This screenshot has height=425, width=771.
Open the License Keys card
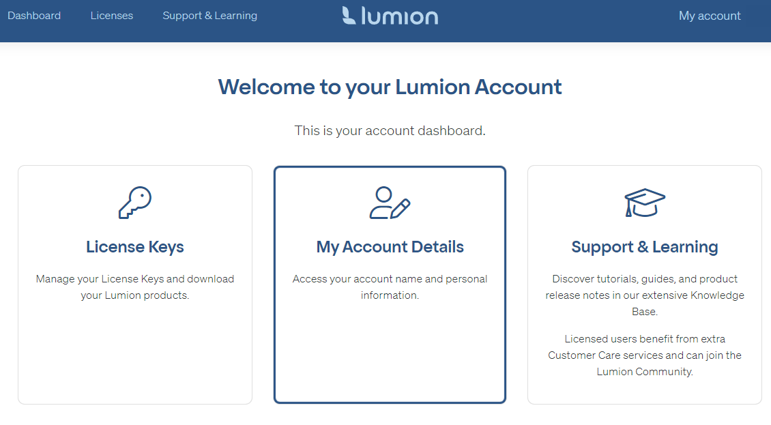[134, 284]
